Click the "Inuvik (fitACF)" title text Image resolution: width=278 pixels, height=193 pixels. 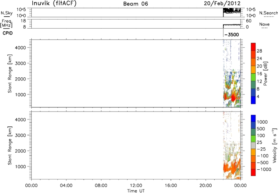[x=54, y=3]
